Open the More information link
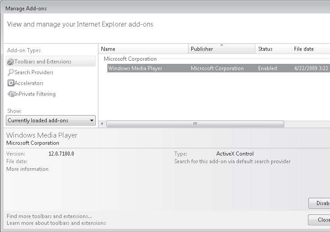The width and height of the screenshot is (330, 232). click(x=27, y=169)
